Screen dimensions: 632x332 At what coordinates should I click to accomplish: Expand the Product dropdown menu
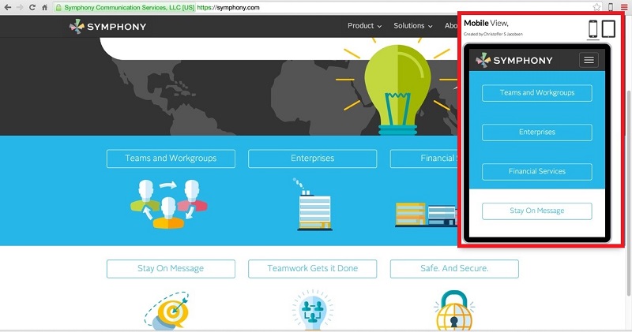pyautogui.click(x=364, y=26)
